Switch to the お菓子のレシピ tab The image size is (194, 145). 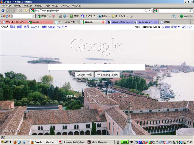tap(14, 22)
